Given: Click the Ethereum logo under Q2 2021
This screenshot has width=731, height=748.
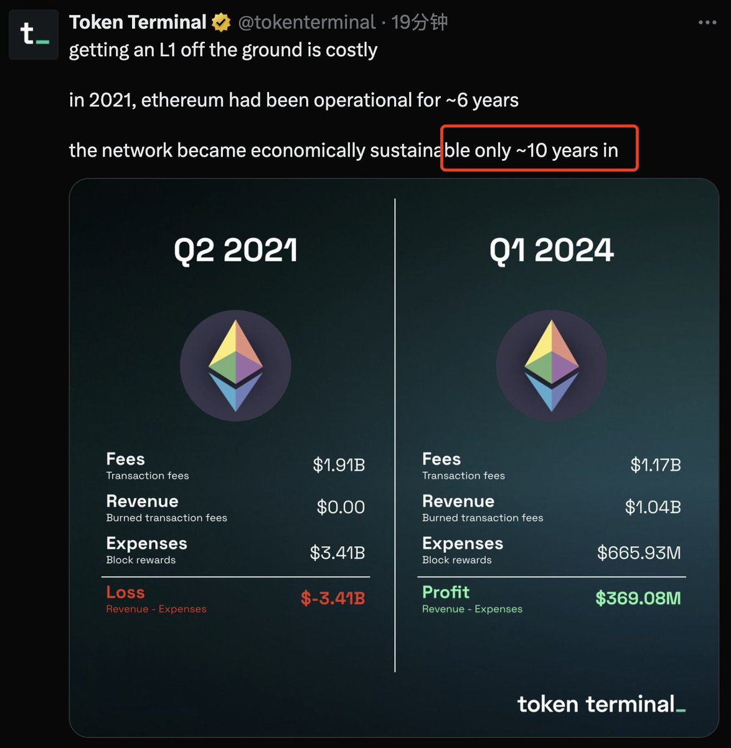Looking at the screenshot, I should (x=235, y=366).
